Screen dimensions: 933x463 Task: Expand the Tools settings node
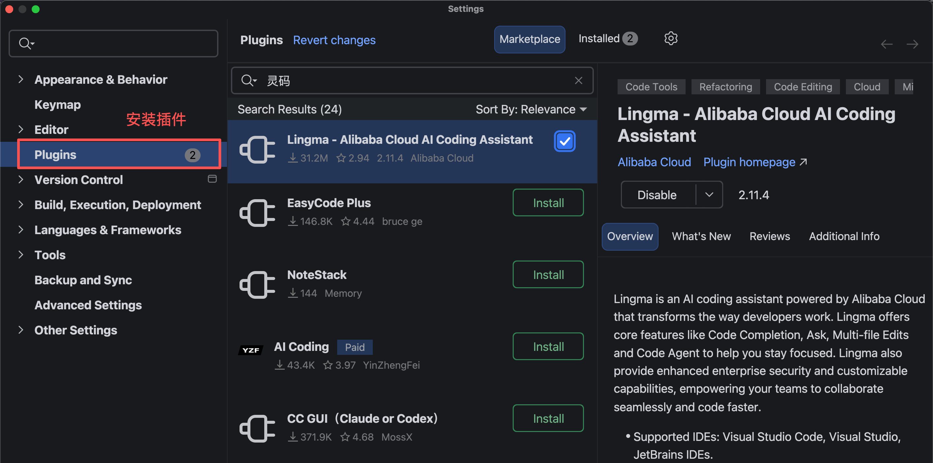(x=21, y=255)
